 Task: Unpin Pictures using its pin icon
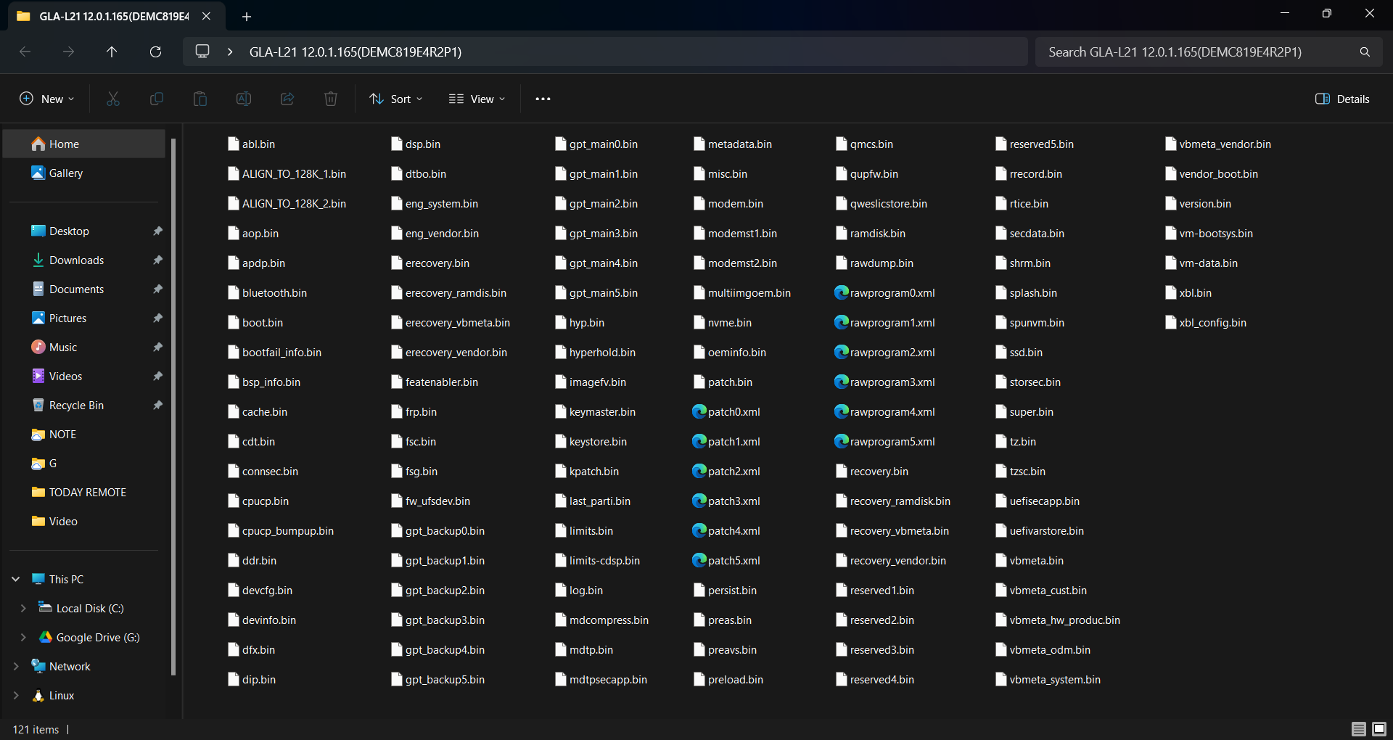point(157,318)
